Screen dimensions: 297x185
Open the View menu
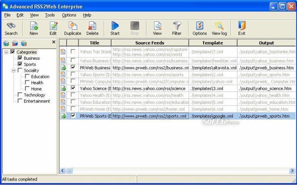[34, 15]
